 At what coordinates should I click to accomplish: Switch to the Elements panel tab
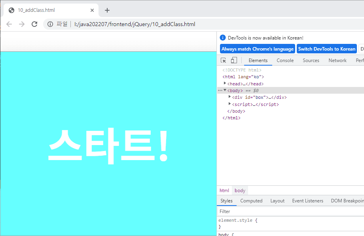tap(258, 60)
